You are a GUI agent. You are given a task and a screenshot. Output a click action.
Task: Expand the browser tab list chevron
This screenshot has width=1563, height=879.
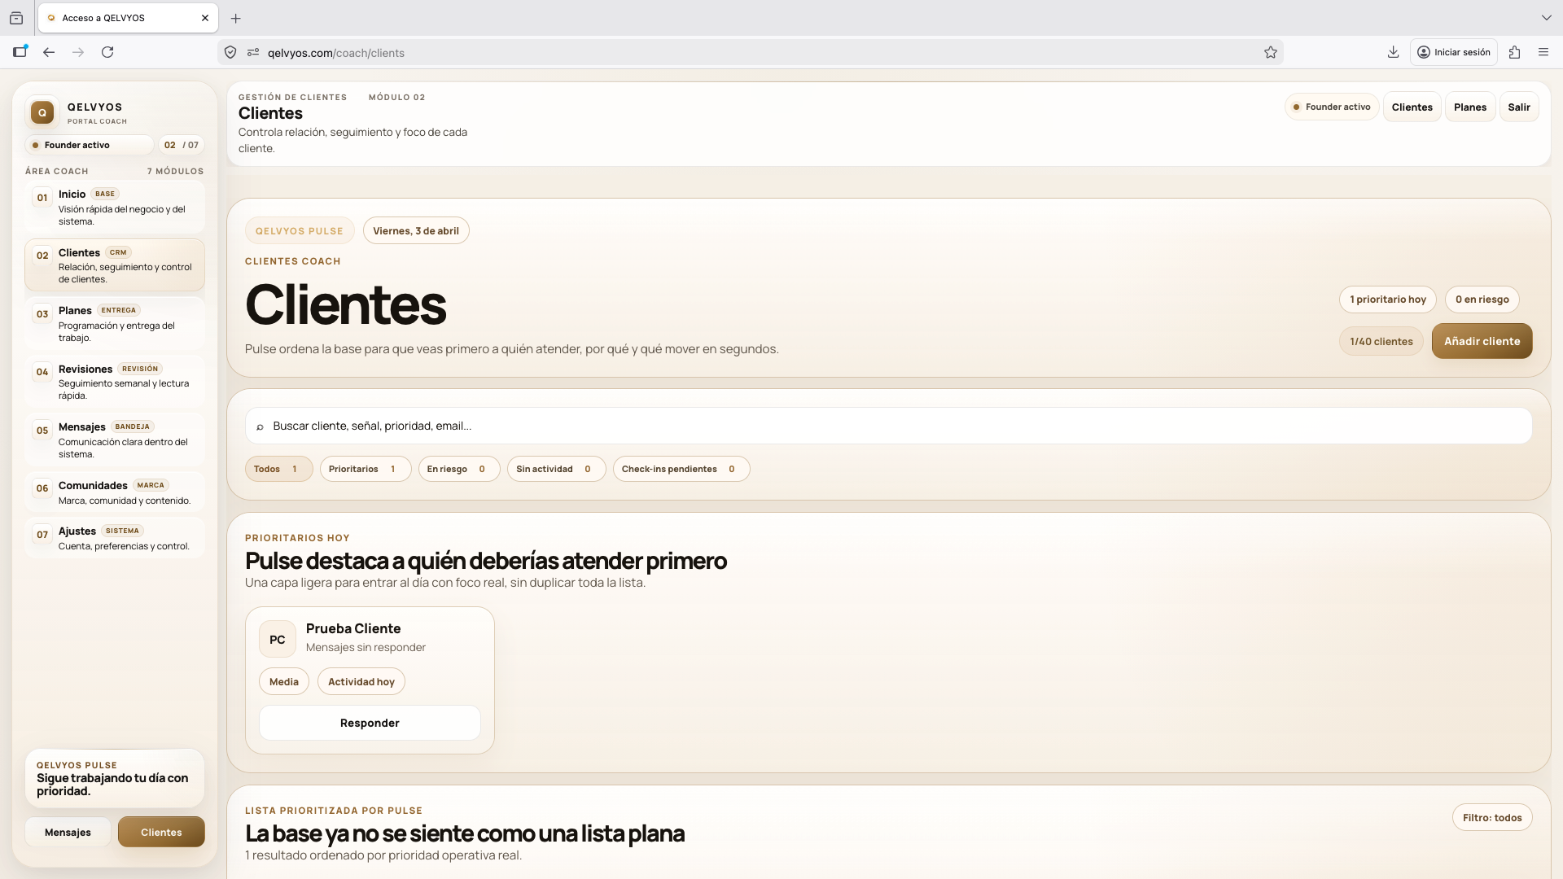pyautogui.click(x=1546, y=18)
